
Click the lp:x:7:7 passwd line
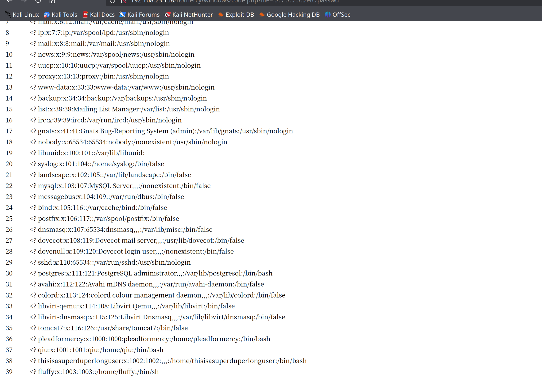pos(99,33)
